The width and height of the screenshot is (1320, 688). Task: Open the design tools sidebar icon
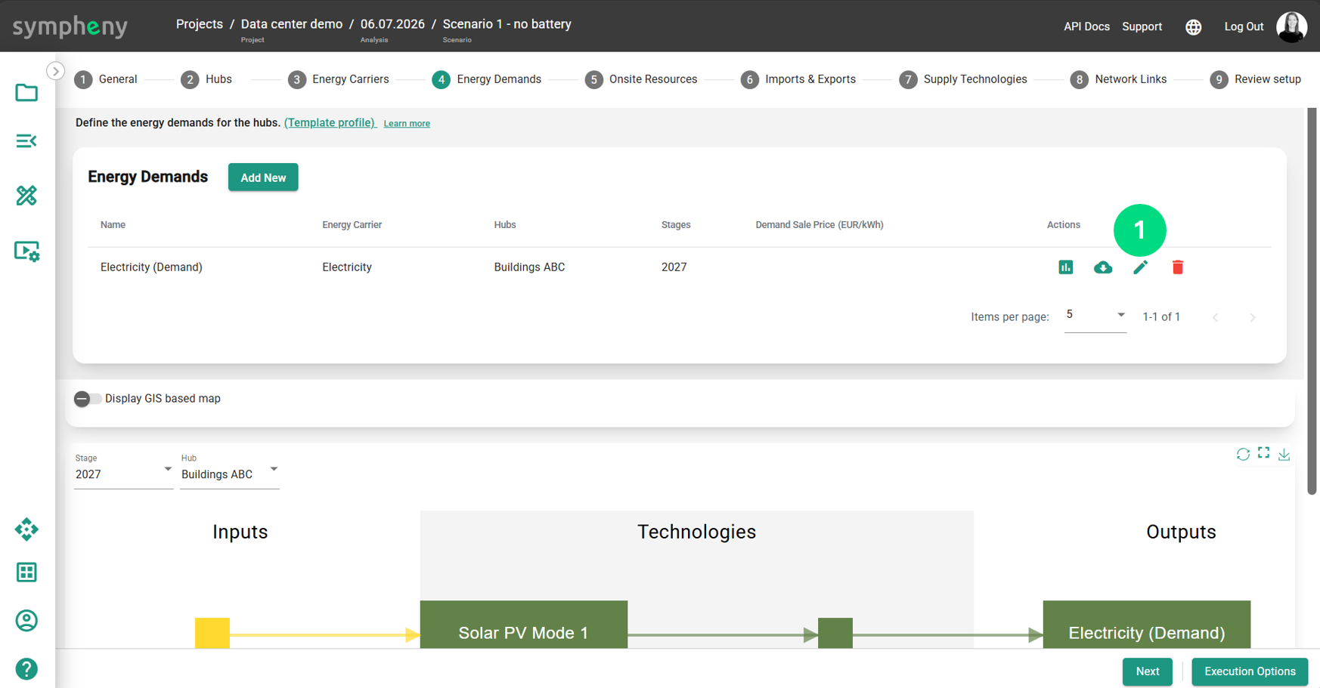click(26, 196)
